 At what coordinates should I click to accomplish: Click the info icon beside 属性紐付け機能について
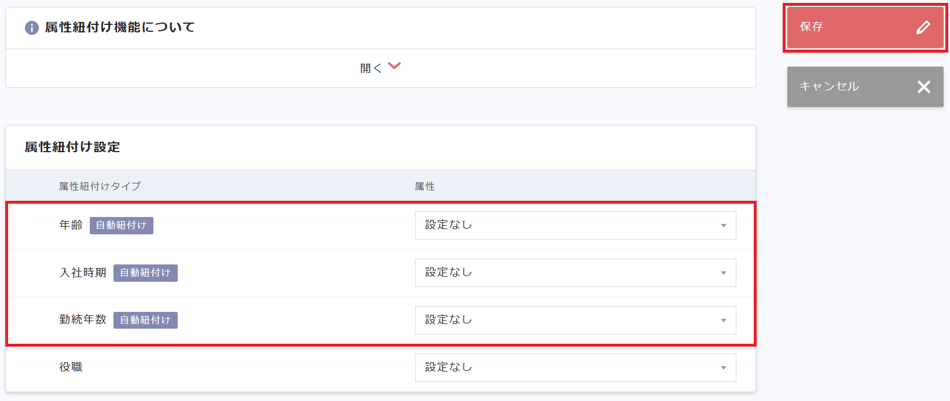point(32,27)
